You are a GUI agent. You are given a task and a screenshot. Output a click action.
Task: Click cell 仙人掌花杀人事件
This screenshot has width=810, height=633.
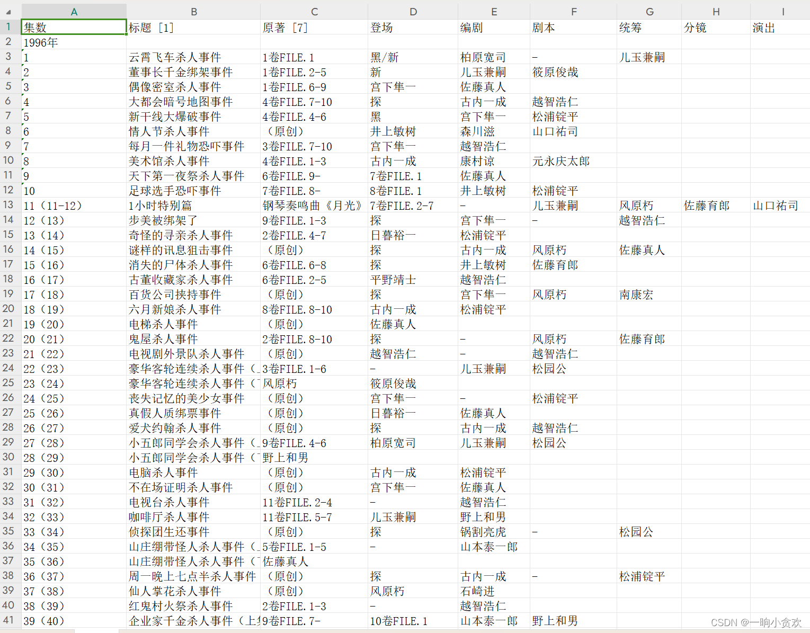(x=194, y=591)
